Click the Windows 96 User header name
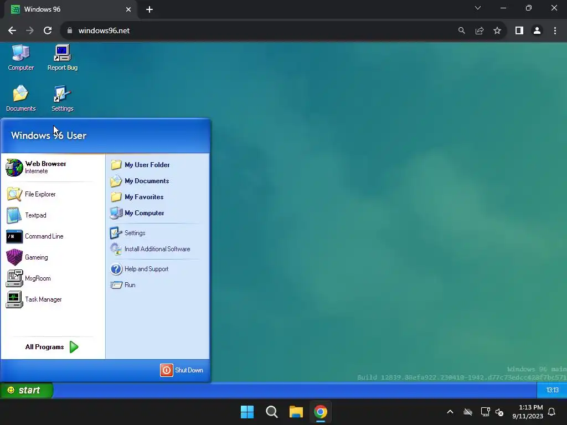Image resolution: width=567 pixels, height=425 pixels. tap(49, 136)
